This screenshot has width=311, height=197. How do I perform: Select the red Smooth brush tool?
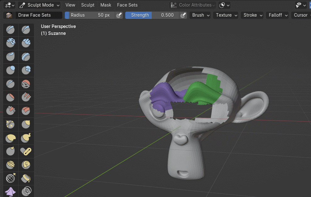(x=26, y=84)
